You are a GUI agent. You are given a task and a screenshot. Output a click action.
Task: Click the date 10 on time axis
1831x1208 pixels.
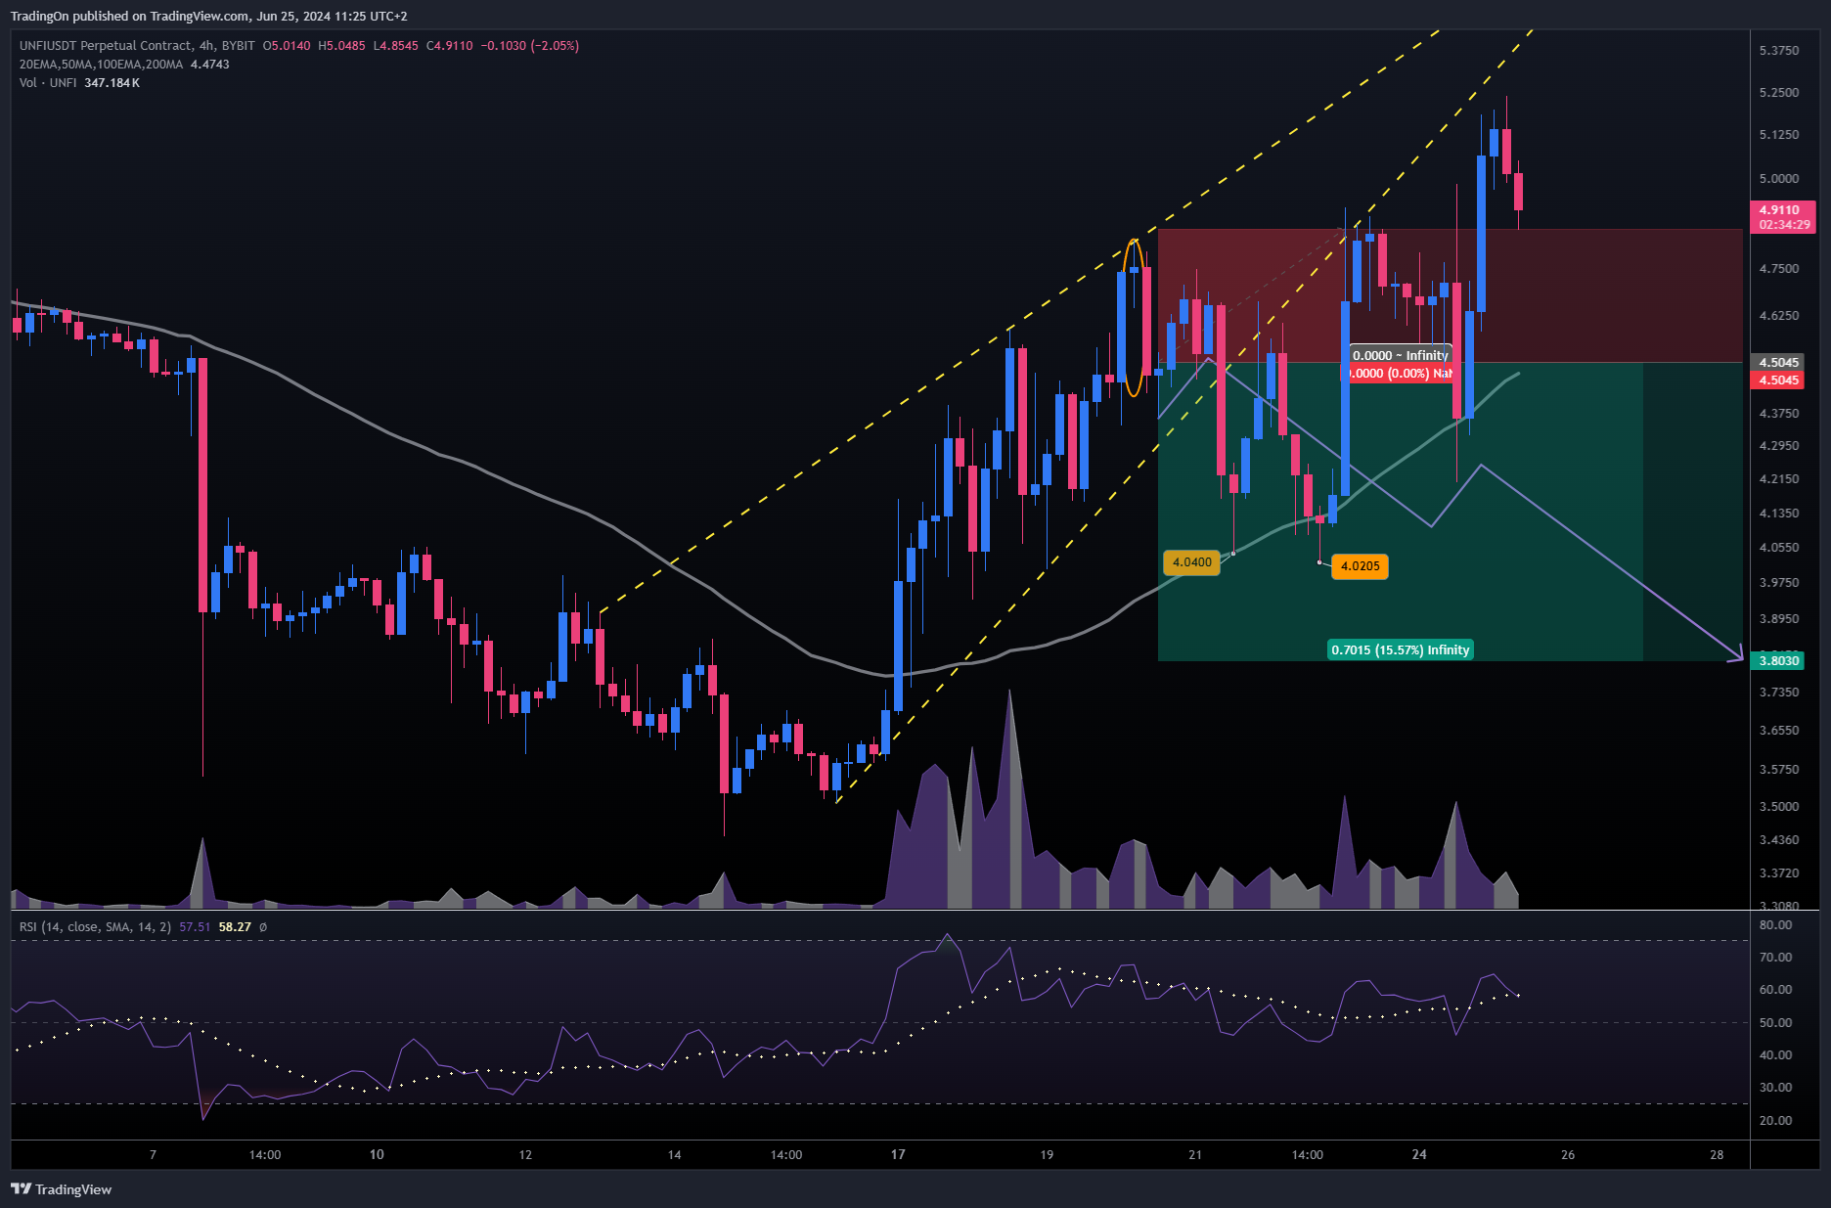tap(377, 1154)
